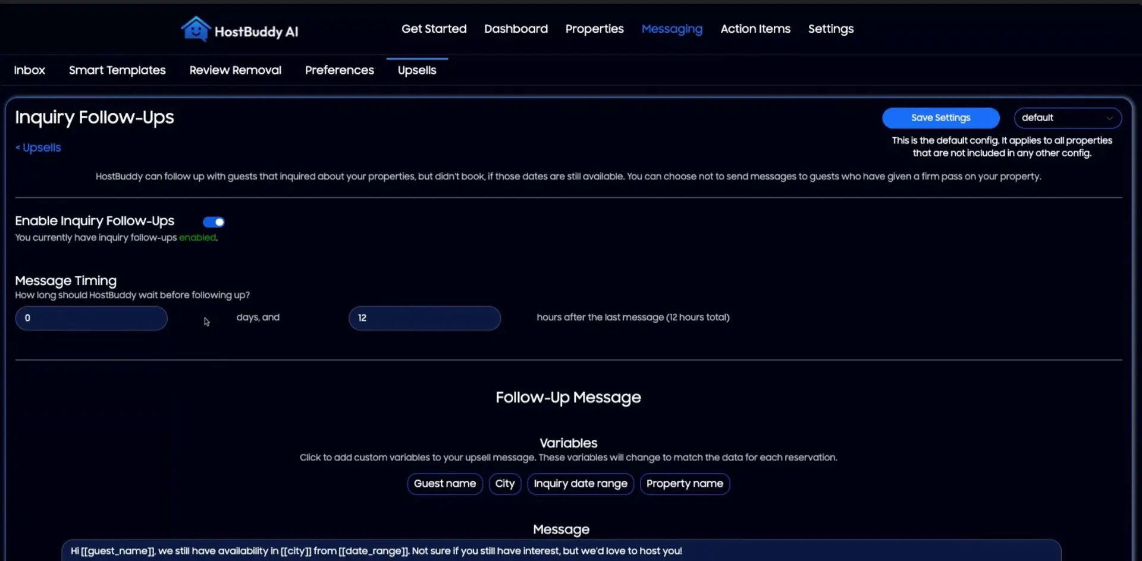The height and width of the screenshot is (561, 1142).
Task: Click the 'Follow-Up Message' section heading
Action: pos(568,397)
